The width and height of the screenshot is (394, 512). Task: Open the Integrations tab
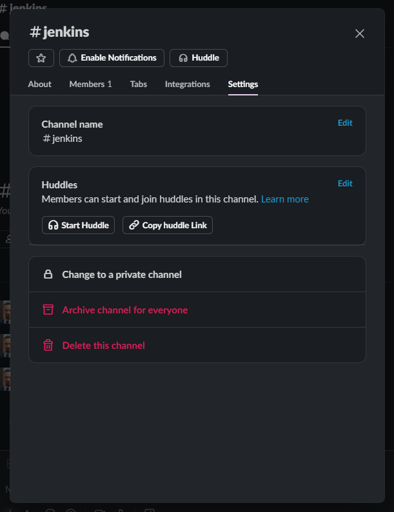188,84
